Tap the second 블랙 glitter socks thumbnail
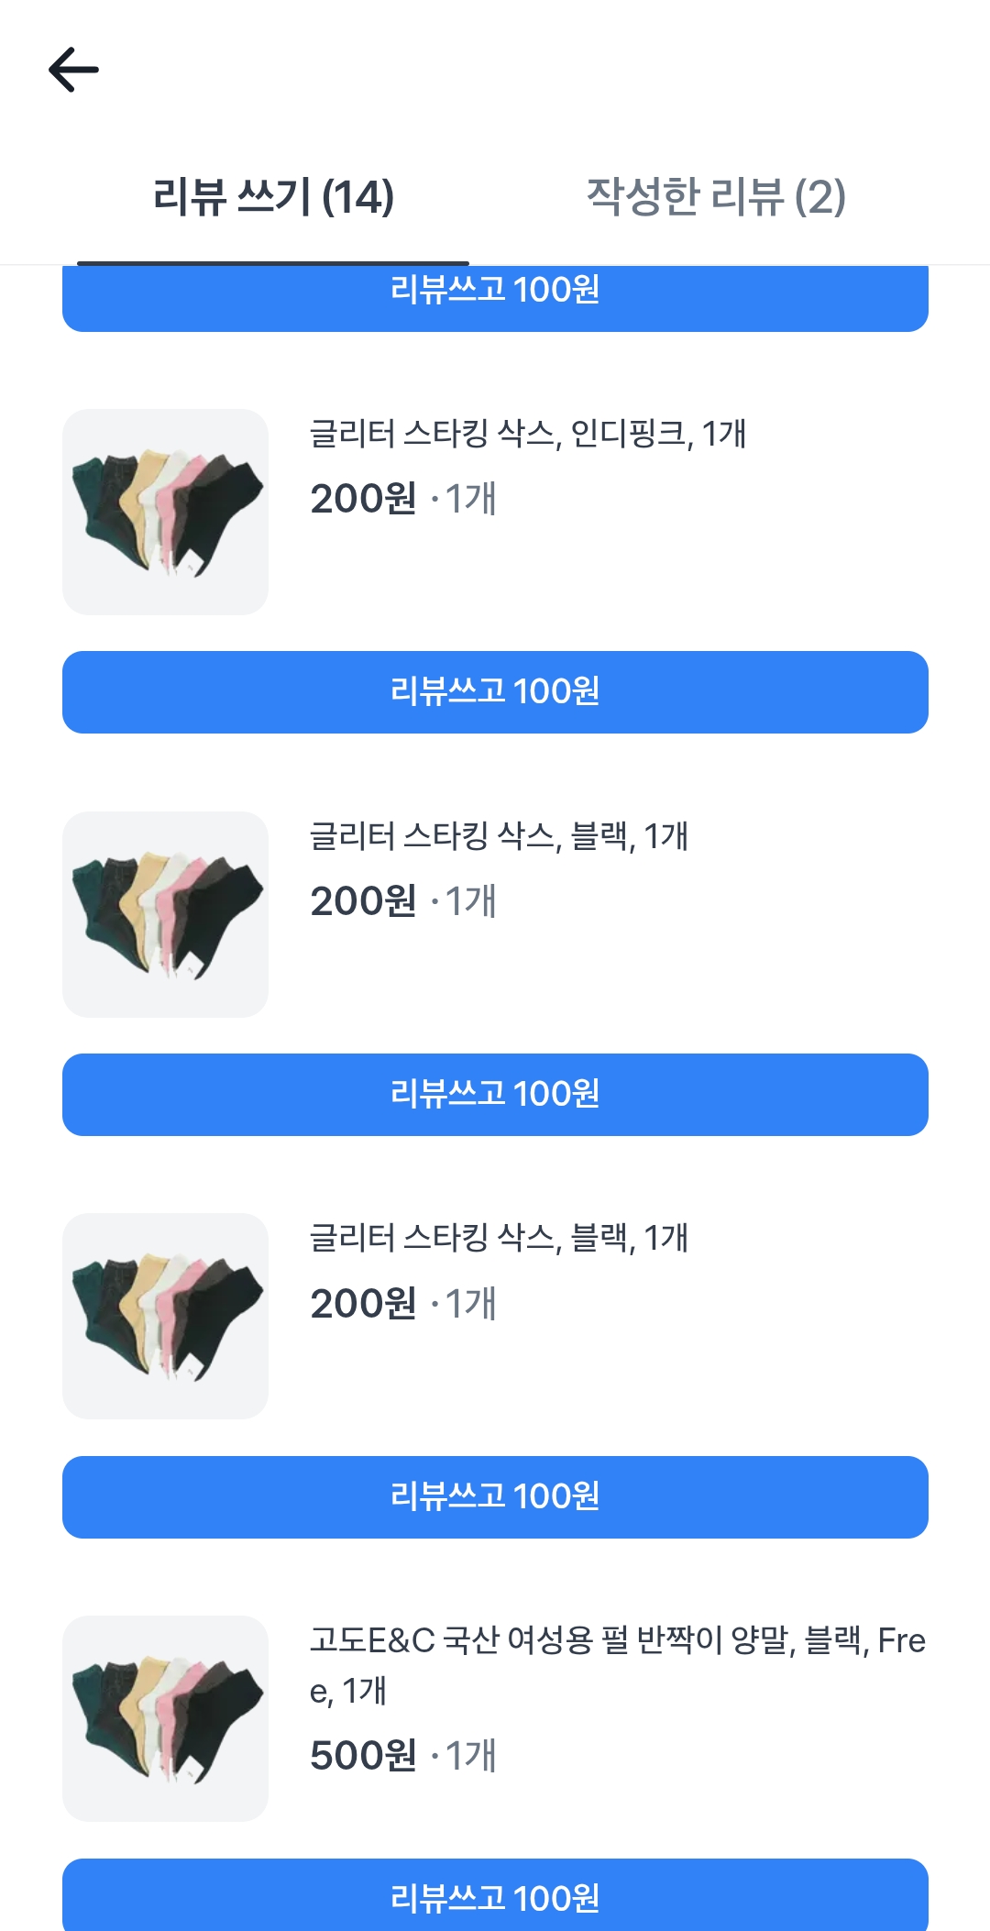Image resolution: width=990 pixels, height=1931 pixels. pos(165,1317)
